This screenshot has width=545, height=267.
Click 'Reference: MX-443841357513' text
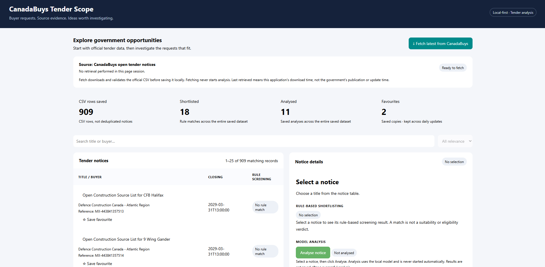click(x=101, y=211)
